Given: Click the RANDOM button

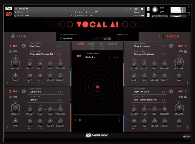Looking at the screenshot, I should click(173, 36).
